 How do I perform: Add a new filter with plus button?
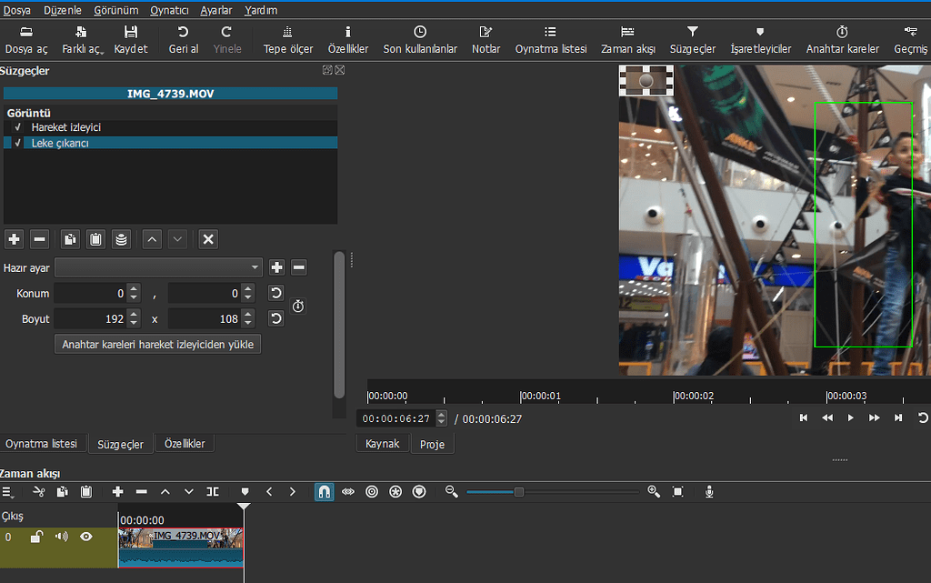[x=15, y=239]
